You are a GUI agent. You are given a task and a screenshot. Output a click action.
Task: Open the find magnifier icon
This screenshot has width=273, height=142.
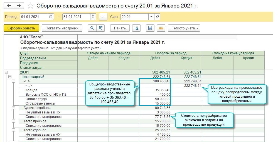click(x=92, y=28)
